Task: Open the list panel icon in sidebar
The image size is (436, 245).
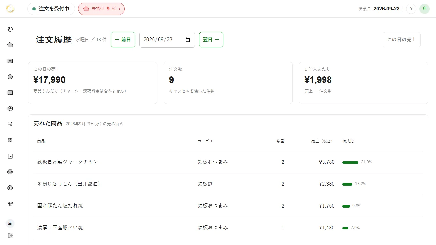Action: coord(10,156)
